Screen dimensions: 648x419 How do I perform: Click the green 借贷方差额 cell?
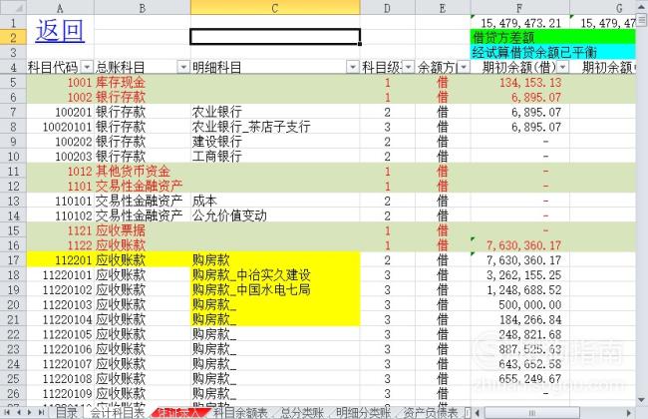tap(553, 37)
